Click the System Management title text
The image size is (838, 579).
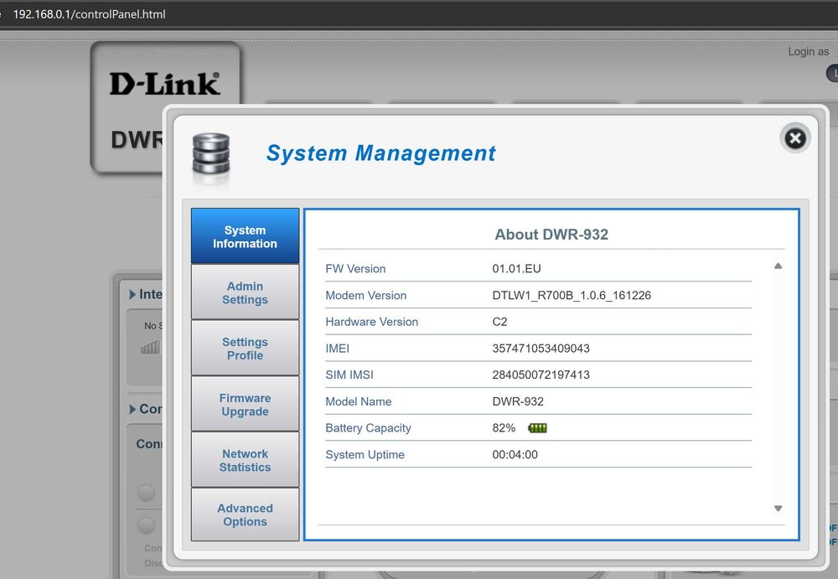[381, 153]
